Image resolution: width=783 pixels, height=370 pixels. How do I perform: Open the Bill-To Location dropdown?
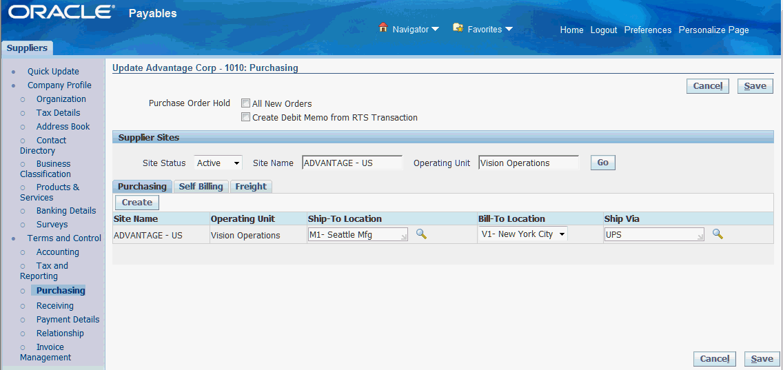[x=523, y=234]
